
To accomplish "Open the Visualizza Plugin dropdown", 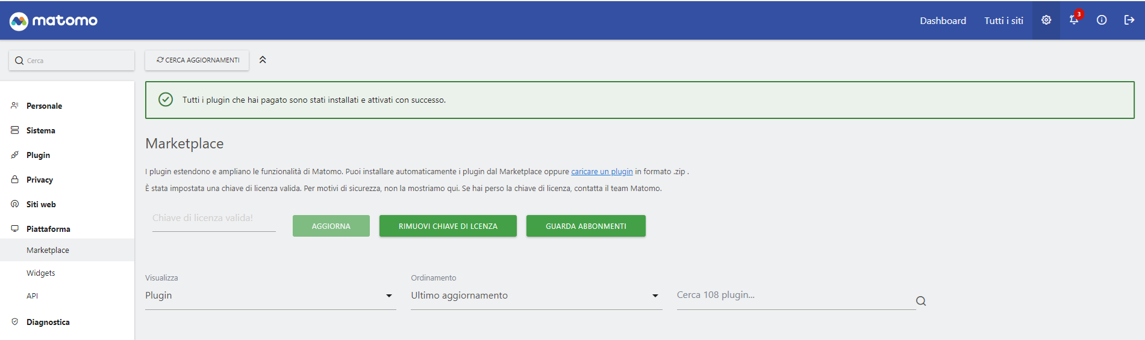I will pos(270,296).
